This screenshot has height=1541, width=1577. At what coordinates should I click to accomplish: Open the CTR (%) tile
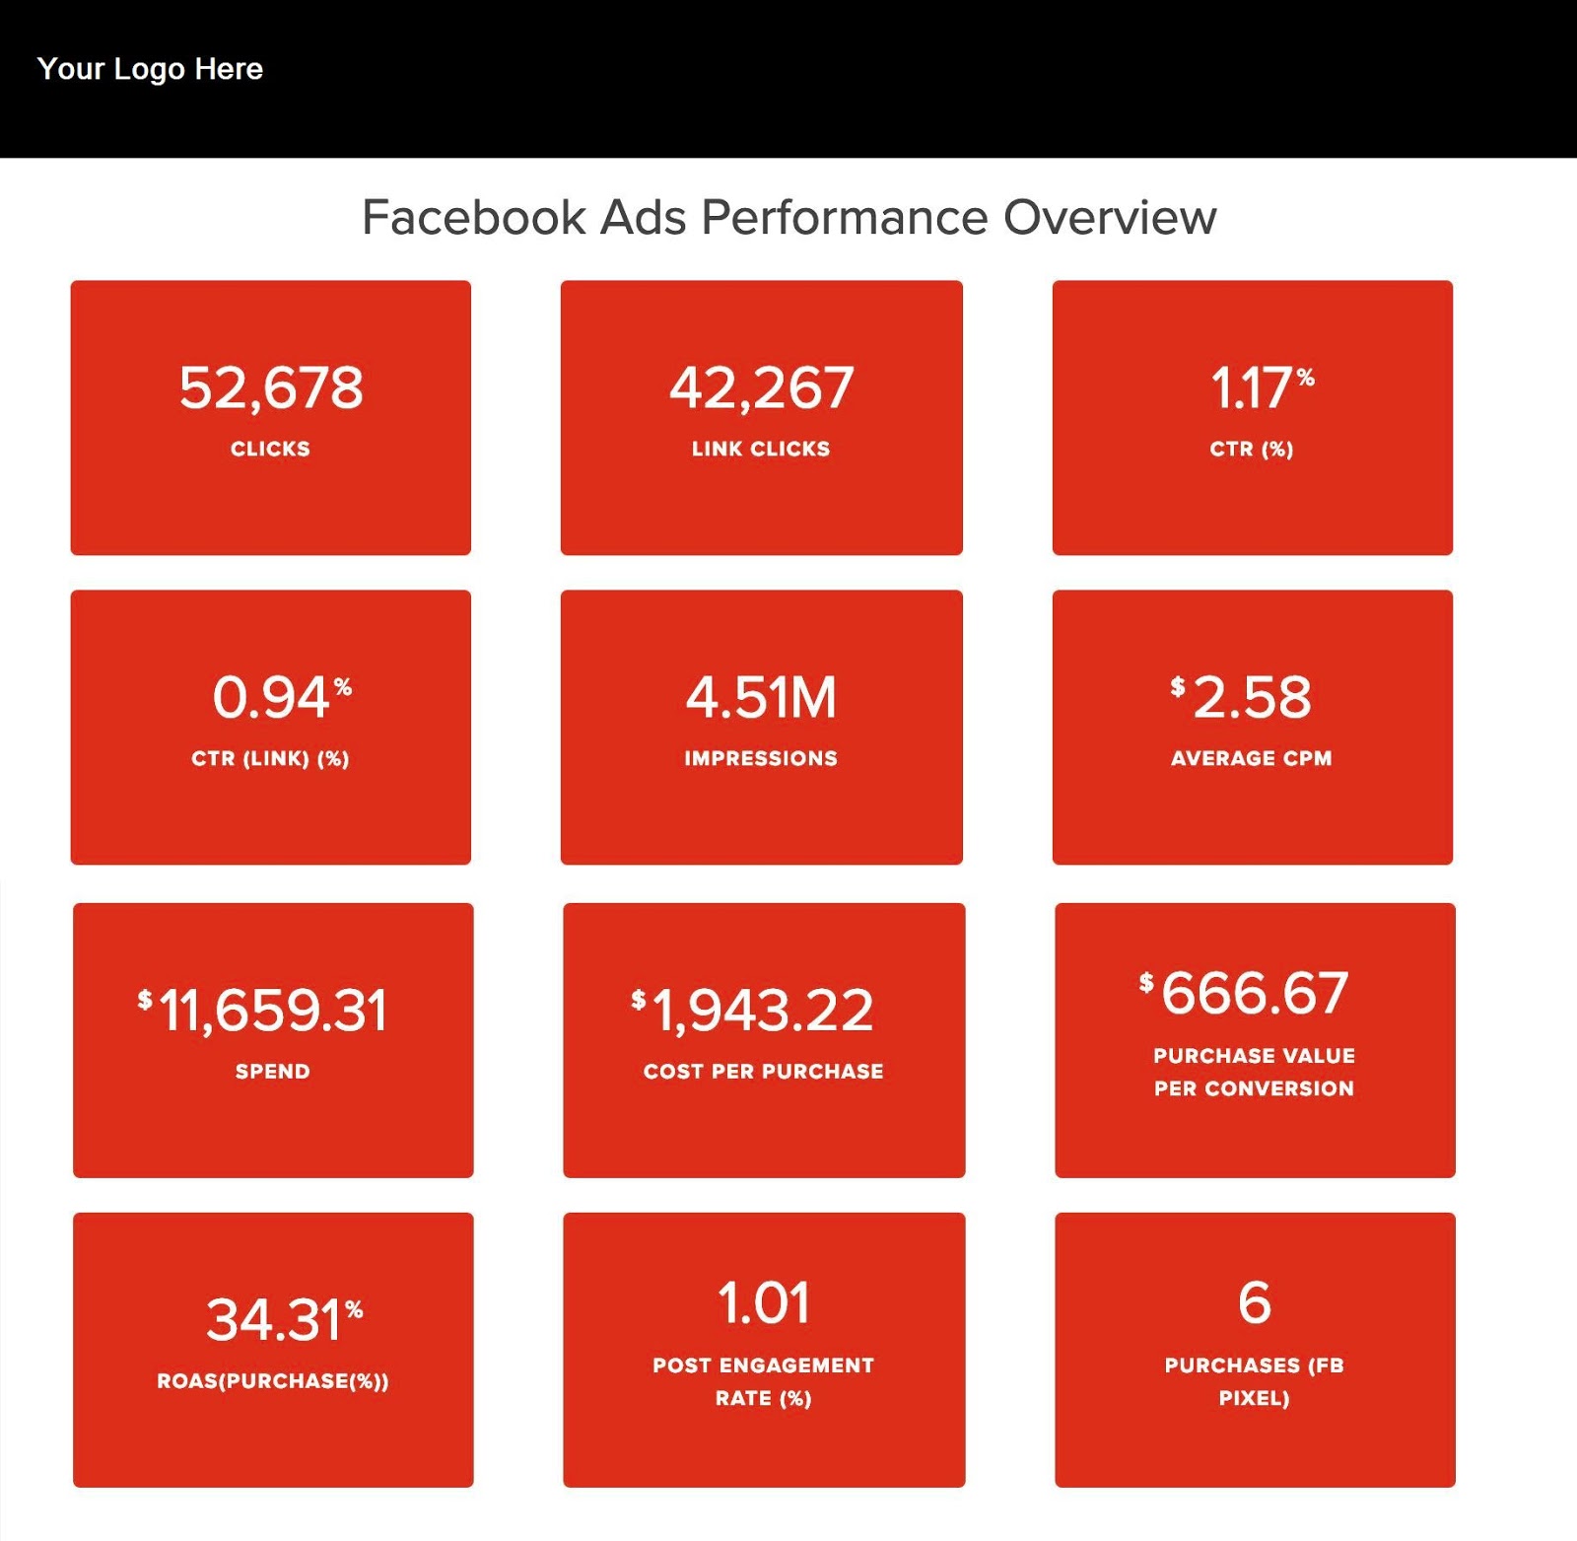(x=1253, y=416)
